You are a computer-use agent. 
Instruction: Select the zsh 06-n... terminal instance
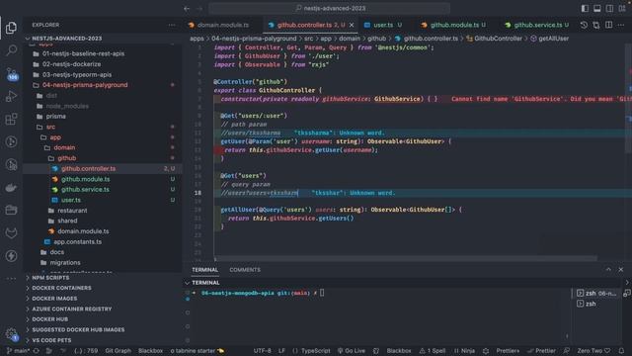(x=596, y=293)
